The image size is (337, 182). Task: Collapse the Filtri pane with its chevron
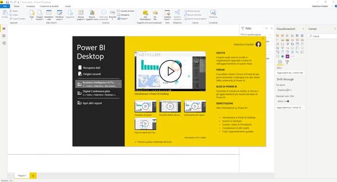coord(272,28)
